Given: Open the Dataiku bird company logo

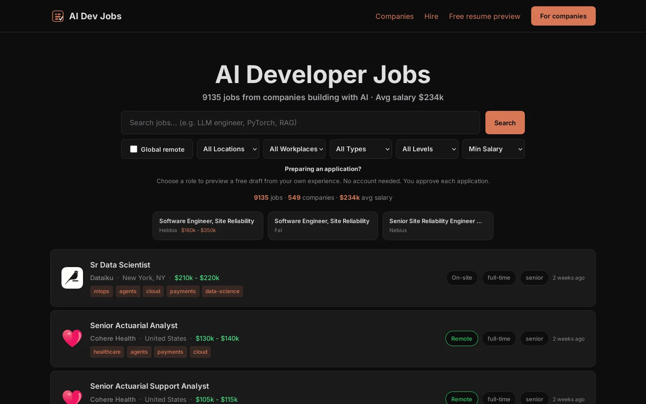Looking at the screenshot, I should [x=72, y=278].
